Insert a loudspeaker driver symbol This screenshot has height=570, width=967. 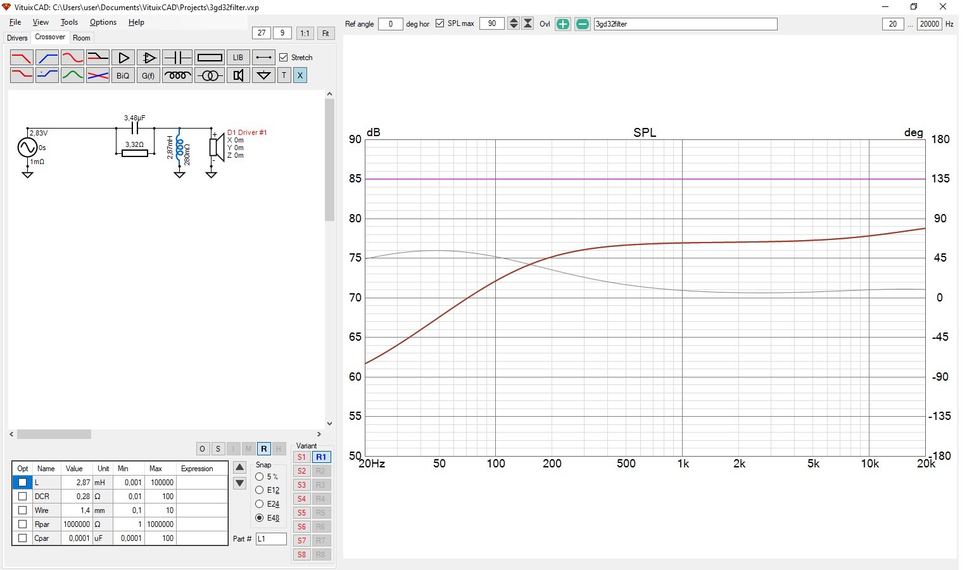coord(238,75)
